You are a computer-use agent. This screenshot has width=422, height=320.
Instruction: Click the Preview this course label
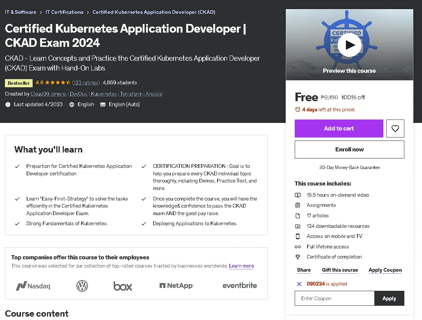(x=349, y=71)
